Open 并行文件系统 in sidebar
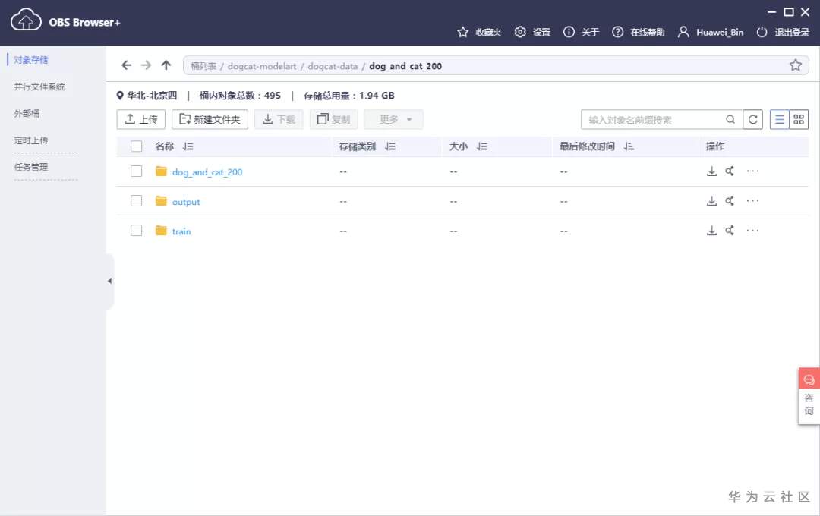The image size is (820, 516). pyautogui.click(x=39, y=87)
